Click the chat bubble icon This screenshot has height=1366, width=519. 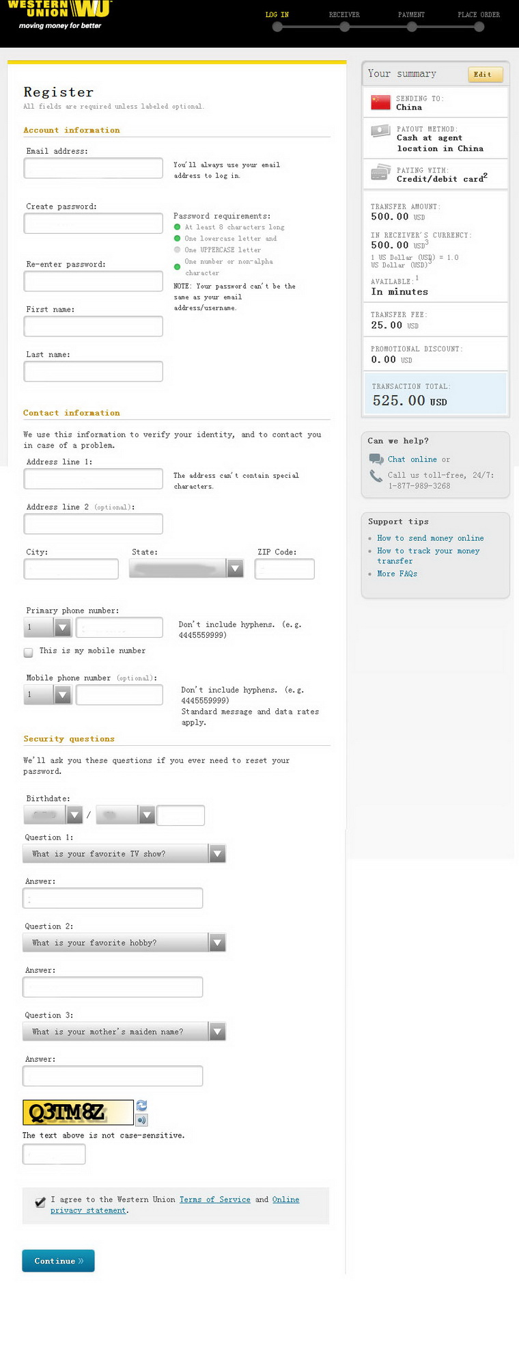(x=376, y=459)
